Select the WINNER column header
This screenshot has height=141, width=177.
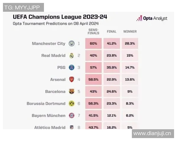pos(130,31)
